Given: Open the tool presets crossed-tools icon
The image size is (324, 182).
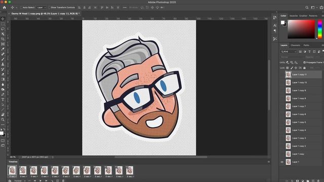Looking at the screenshot, I should 274,38.
